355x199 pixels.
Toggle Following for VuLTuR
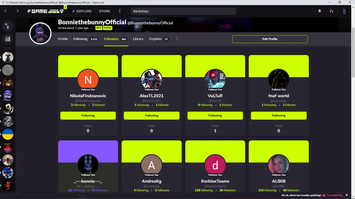pos(215,116)
